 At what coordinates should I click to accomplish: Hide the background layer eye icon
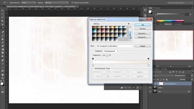150,91
